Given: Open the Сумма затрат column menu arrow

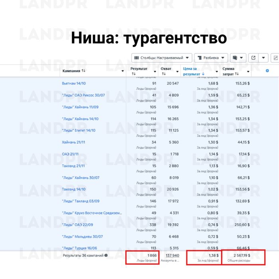Looking at the screenshot, I should click(x=248, y=71).
